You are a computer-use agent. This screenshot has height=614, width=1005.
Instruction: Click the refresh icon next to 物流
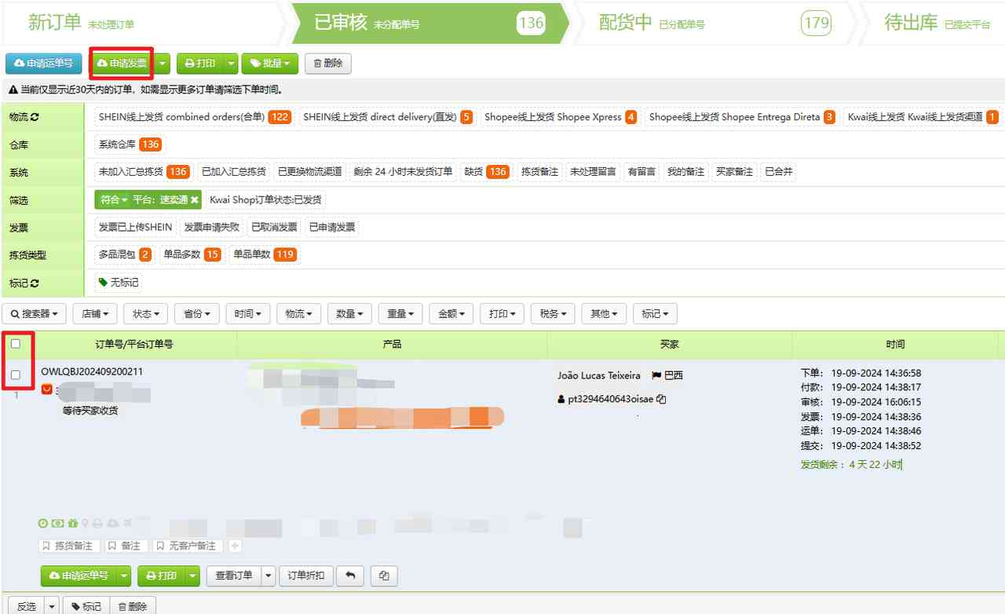pos(35,118)
